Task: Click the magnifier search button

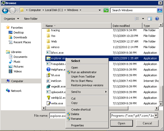Action: 160,10
